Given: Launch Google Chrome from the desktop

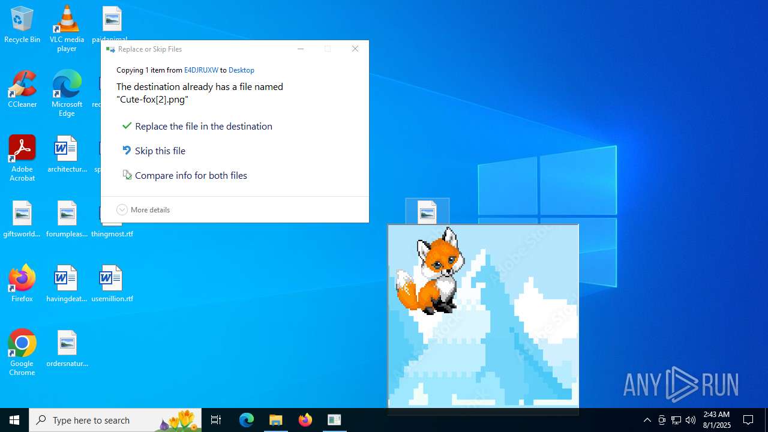Looking at the screenshot, I should 22,352.
